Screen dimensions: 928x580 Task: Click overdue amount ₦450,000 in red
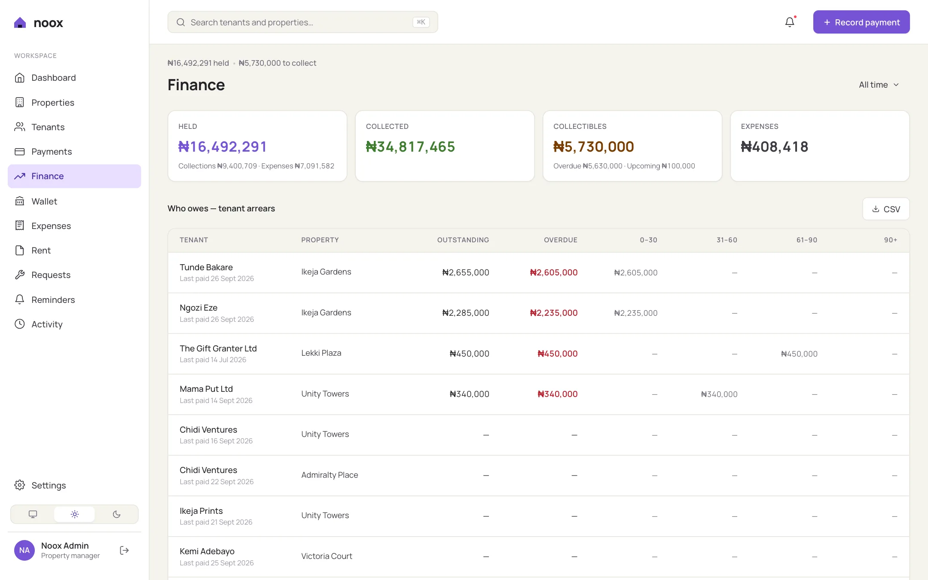pyautogui.click(x=558, y=354)
